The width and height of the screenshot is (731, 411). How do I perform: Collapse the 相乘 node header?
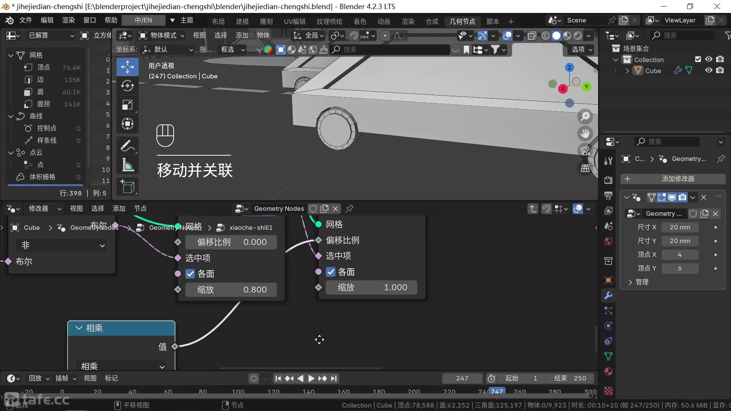(79, 328)
